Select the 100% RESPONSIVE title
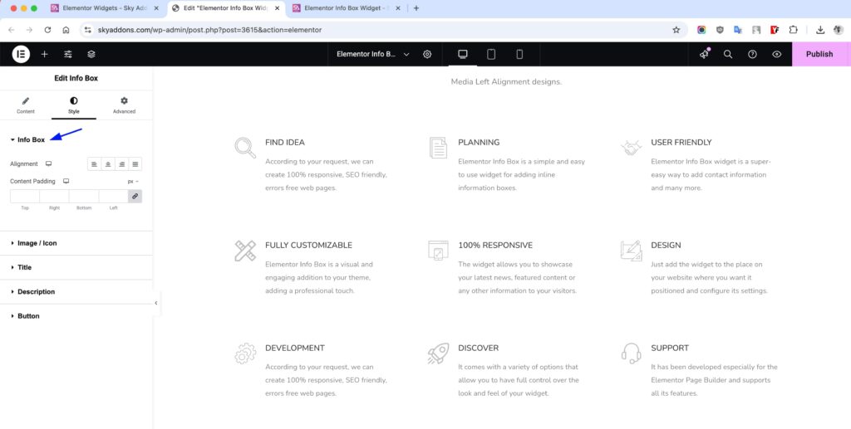Screen dimensions: 851x429 (x=495, y=246)
